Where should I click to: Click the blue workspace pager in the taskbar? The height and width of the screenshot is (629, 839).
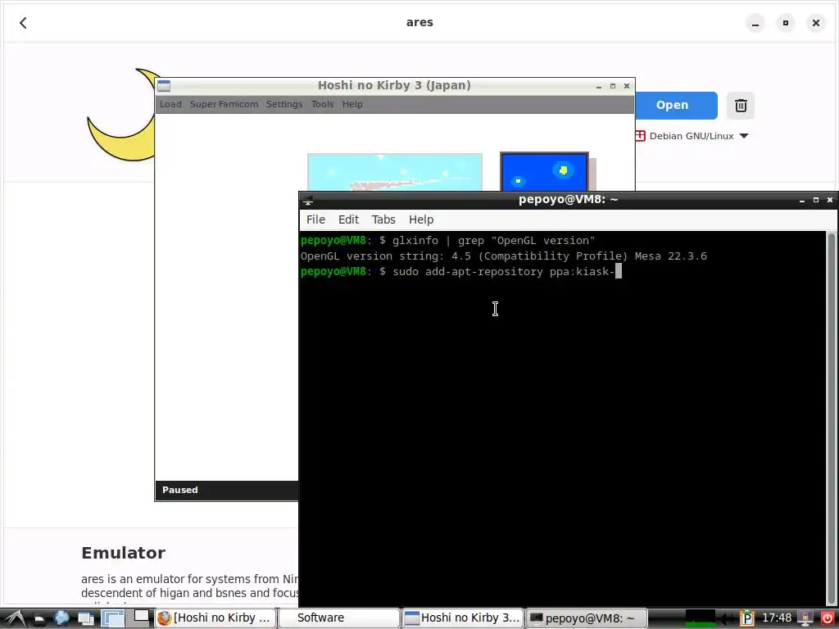(x=113, y=618)
